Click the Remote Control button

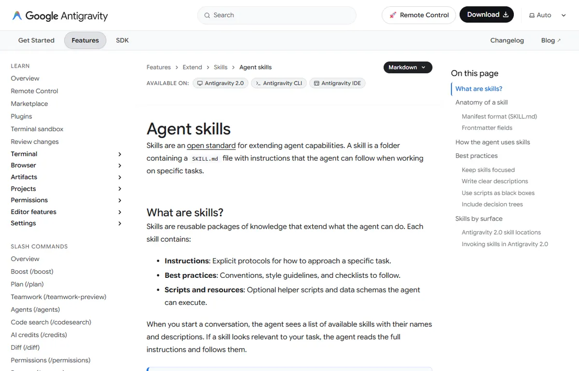[x=419, y=15]
